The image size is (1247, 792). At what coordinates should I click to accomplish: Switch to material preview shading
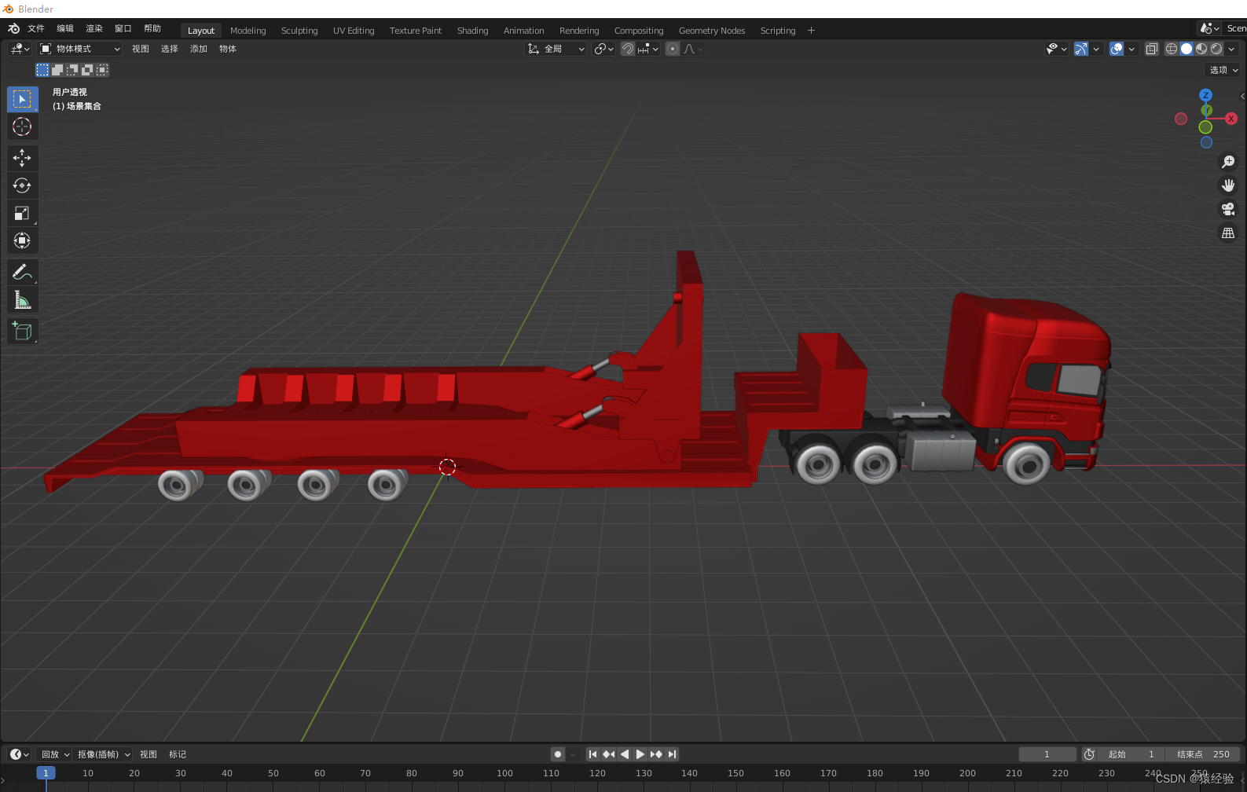(x=1201, y=49)
